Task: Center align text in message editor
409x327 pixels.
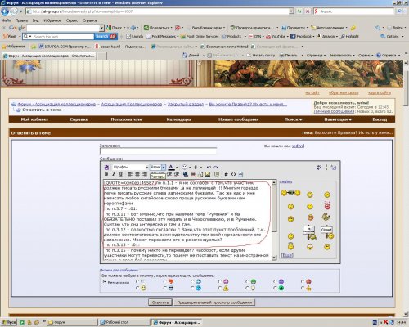Action: coord(137,174)
